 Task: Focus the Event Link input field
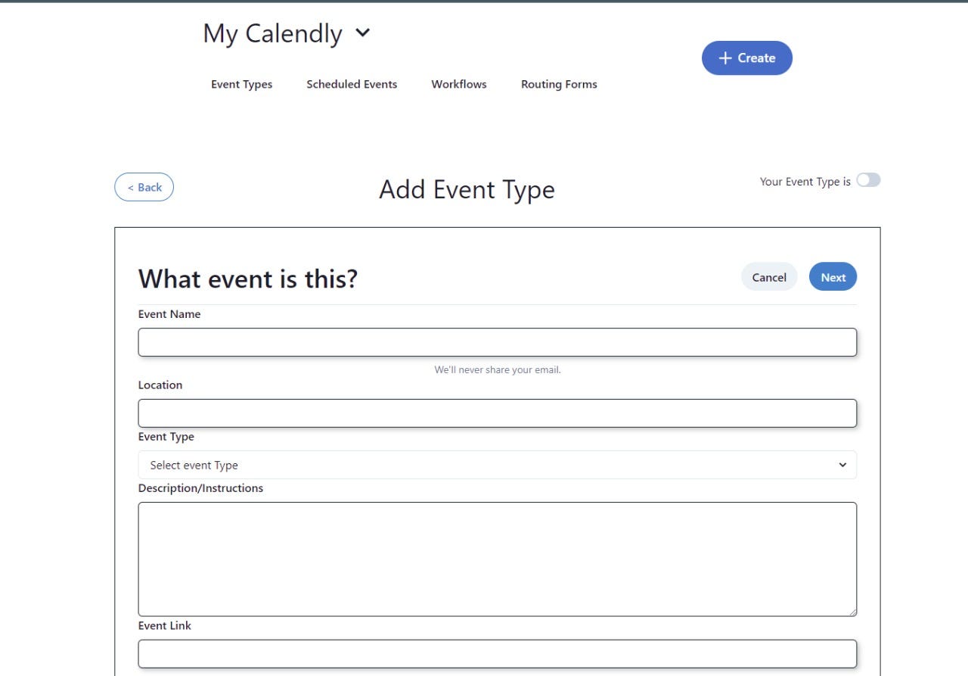[x=497, y=654]
